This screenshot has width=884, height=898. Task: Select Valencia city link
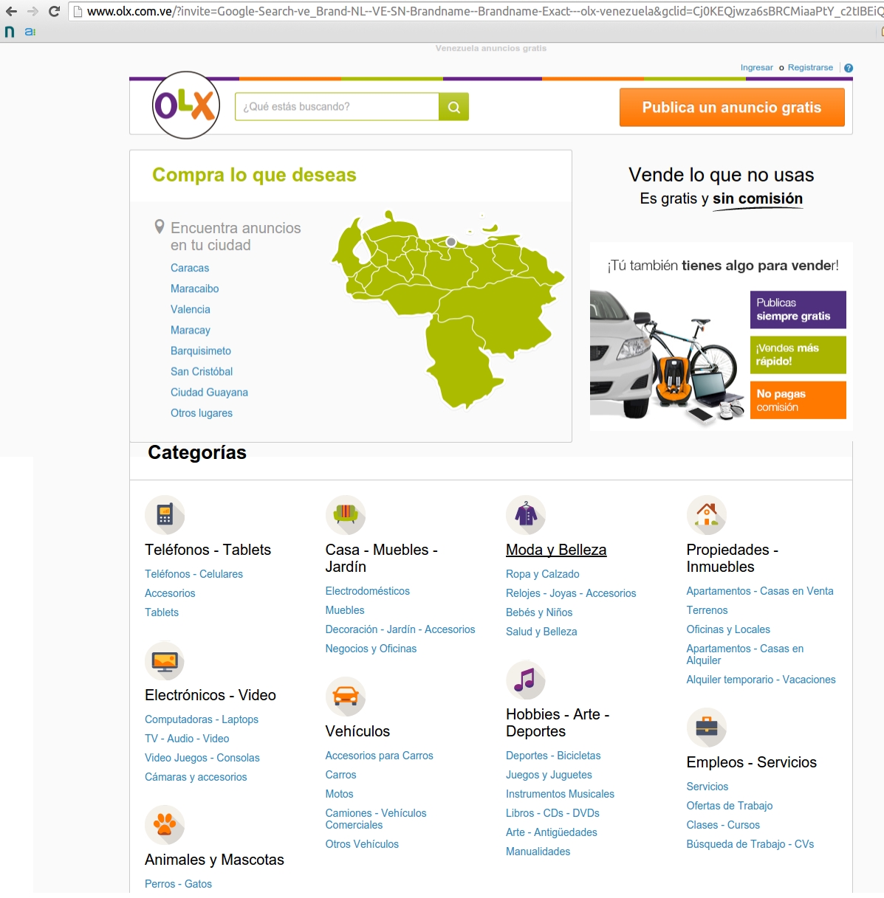click(x=191, y=309)
